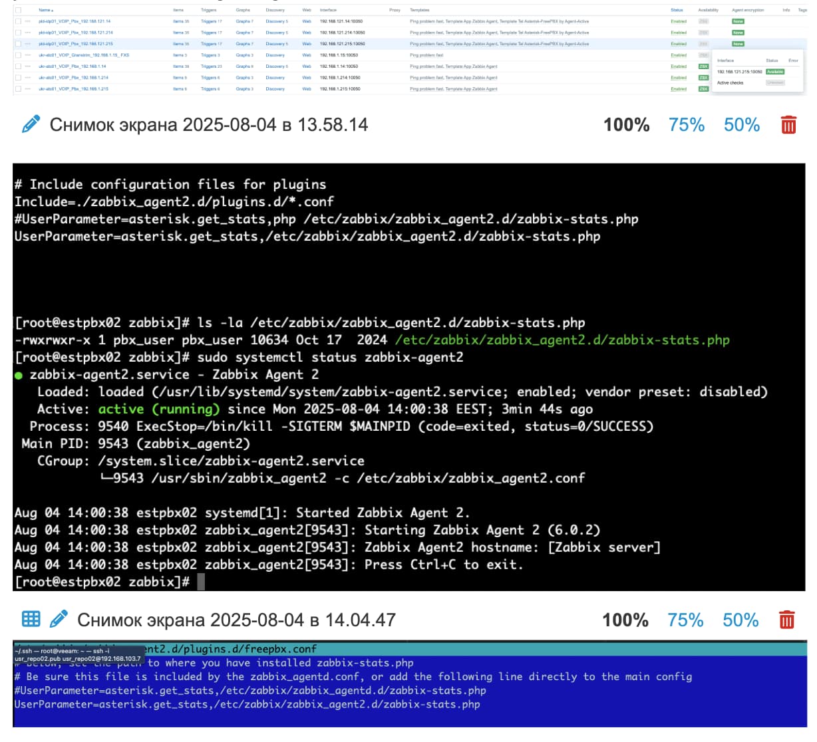Screen dimensions: 817x742
Task: Open ellipsis menu for pld-idp01_VOIP_Pbx_192.168.121.214
Action: click(x=27, y=33)
